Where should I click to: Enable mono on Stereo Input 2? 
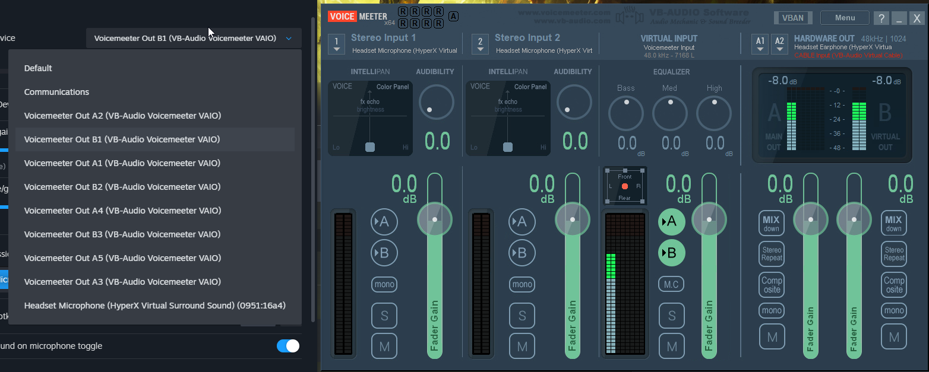coord(522,284)
